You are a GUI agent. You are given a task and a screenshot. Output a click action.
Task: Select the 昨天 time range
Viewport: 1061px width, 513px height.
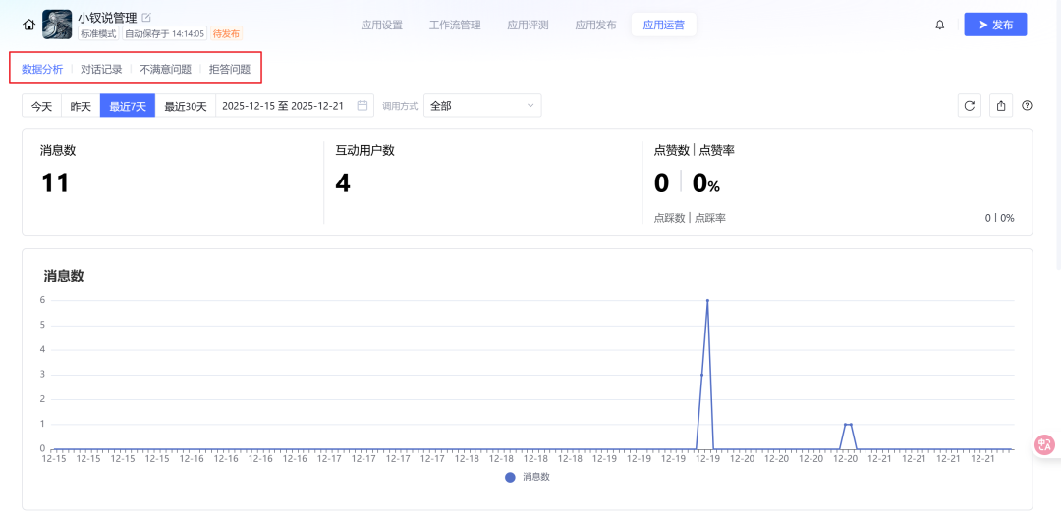(x=81, y=106)
